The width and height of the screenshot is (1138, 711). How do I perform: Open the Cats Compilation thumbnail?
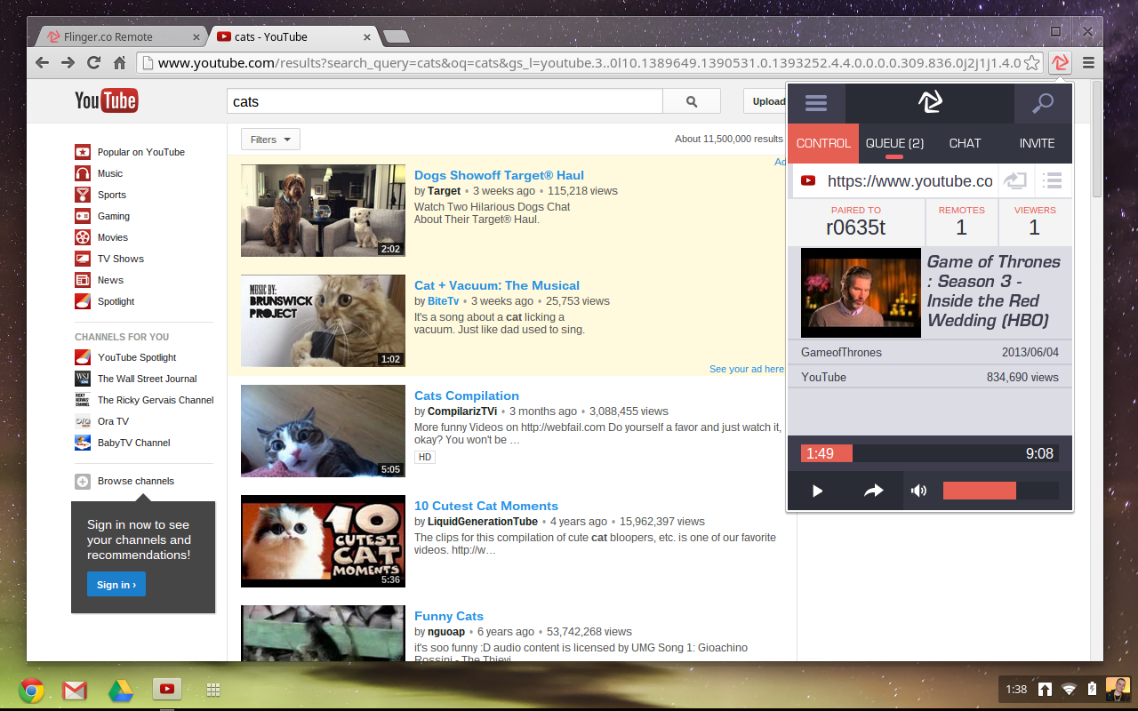point(323,431)
